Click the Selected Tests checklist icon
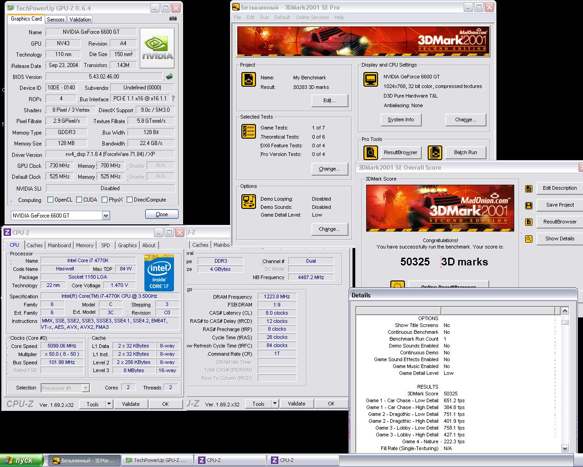The height and width of the screenshot is (467, 583). (x=248, y=132)
